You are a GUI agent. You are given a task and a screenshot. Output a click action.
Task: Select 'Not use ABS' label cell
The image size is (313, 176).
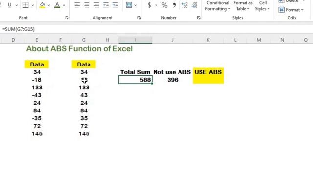point(172,72)
